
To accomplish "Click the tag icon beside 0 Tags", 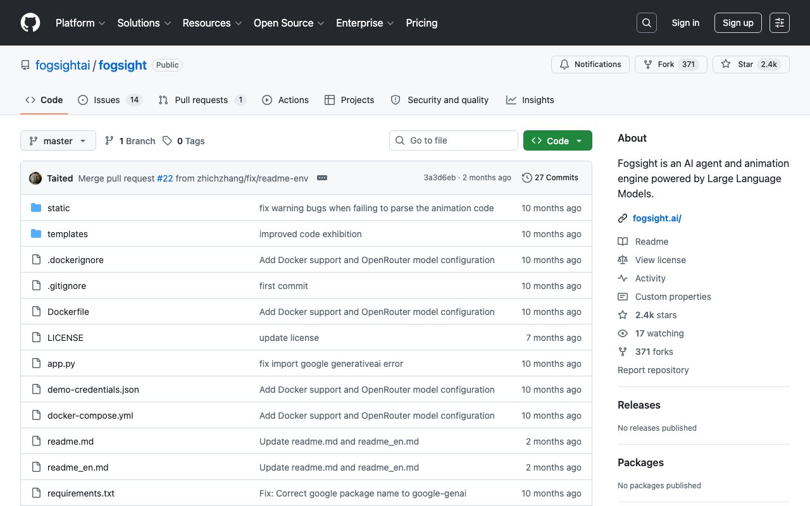I will pyautogui.click(x=167, y=141).
